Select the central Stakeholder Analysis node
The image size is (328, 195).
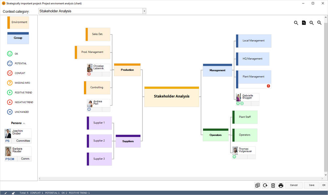(x=172, y=97)
